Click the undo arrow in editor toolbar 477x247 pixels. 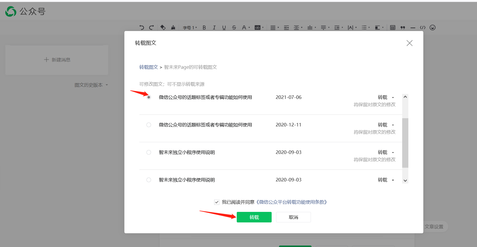pos(142,28)
